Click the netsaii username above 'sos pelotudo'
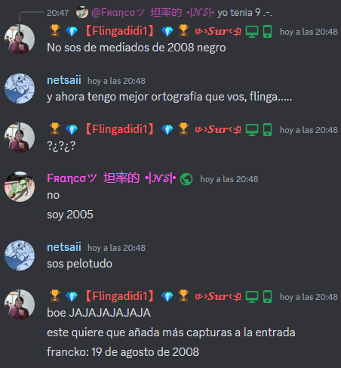Screen dimensions: 341x368 [x=64, y=247]
